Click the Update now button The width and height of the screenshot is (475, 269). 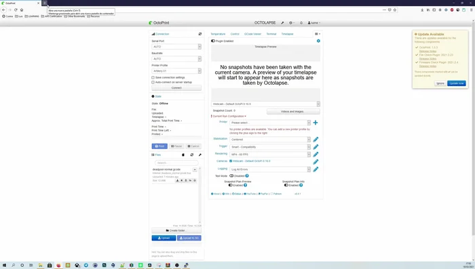[x=457, y=83]
